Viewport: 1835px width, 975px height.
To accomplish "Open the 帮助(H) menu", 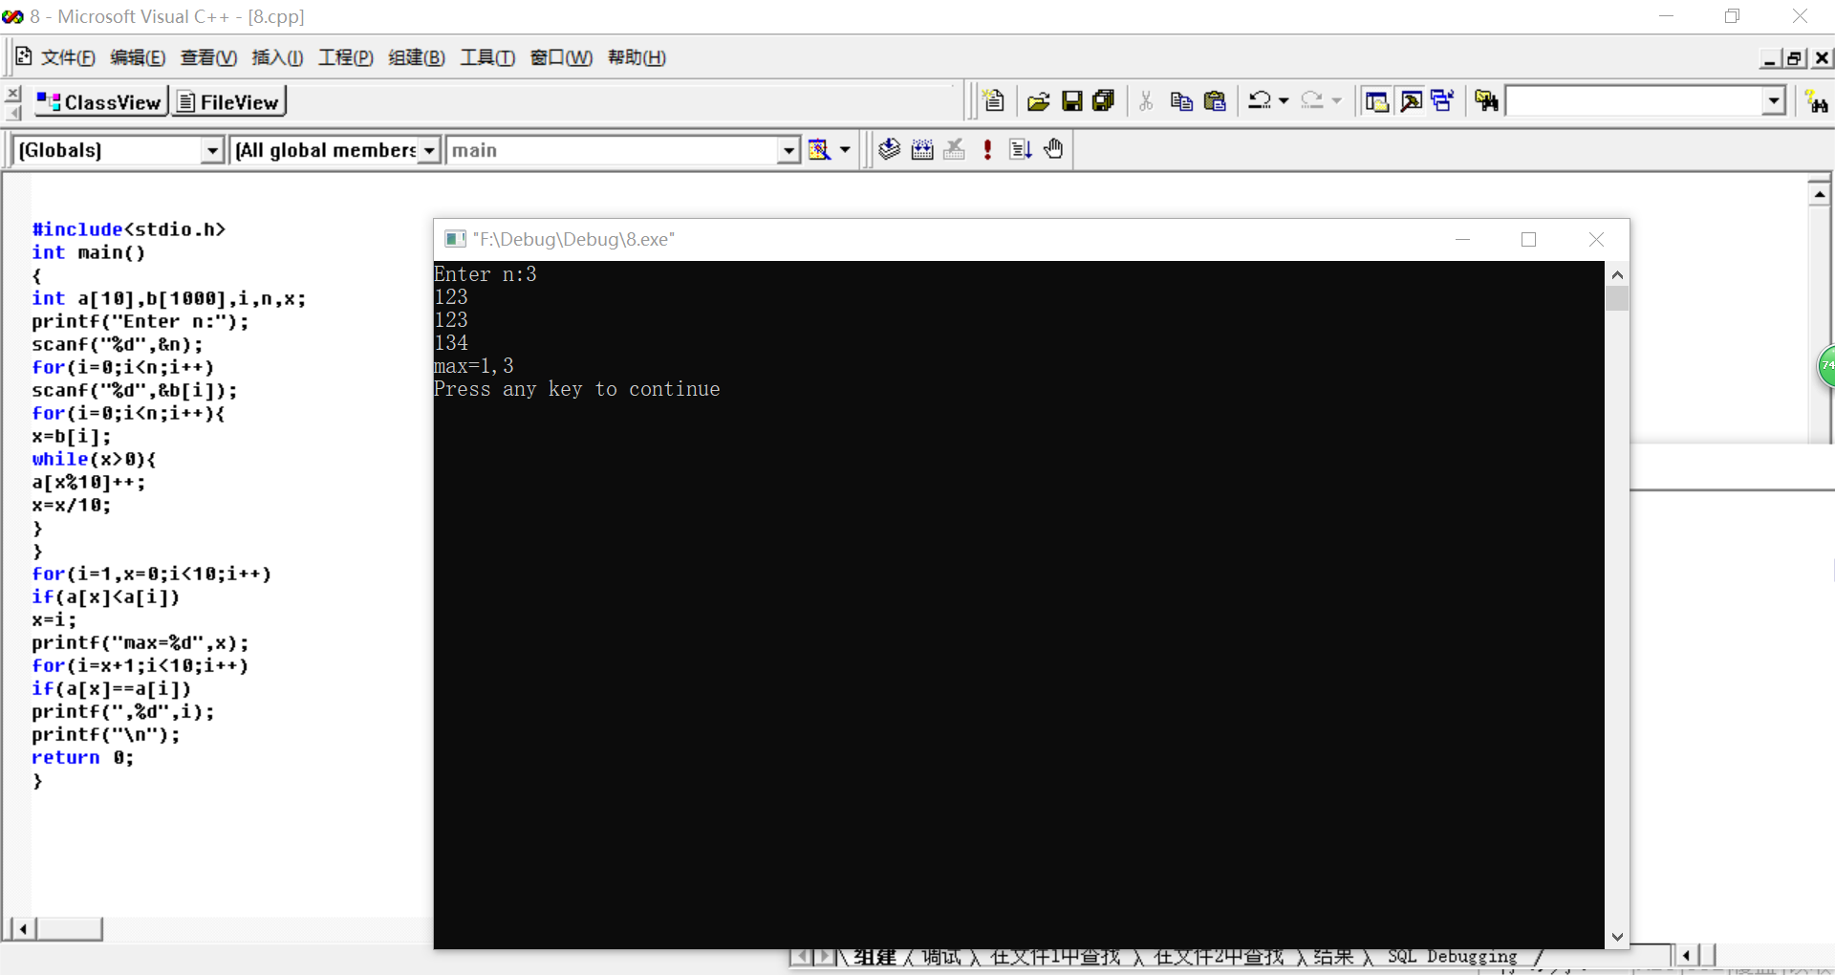I will click(x=637, y=57).
